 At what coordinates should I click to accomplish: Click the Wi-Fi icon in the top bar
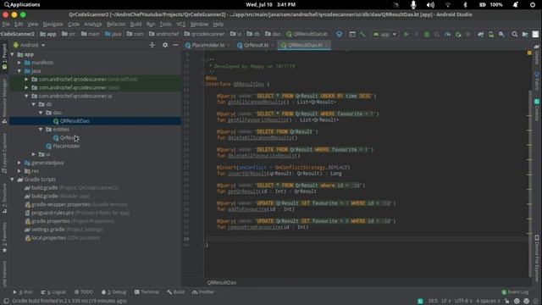tap(448, 5)
